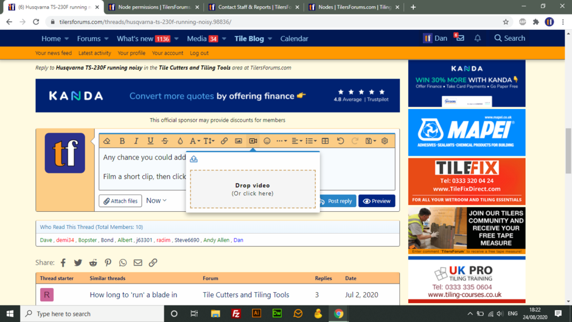
Task: Click the TileFix advertisement banner
Action: pos(467,181)
